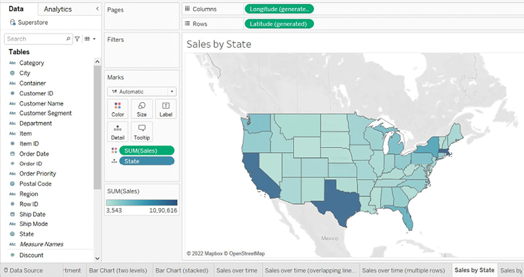
Task: Select the Customer Segment field
Action: click(x=45, y=113)
